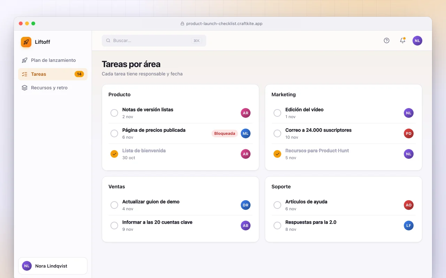Click the Liftoff rocket logo icon
Screen dimensions: 446x278
26,42
